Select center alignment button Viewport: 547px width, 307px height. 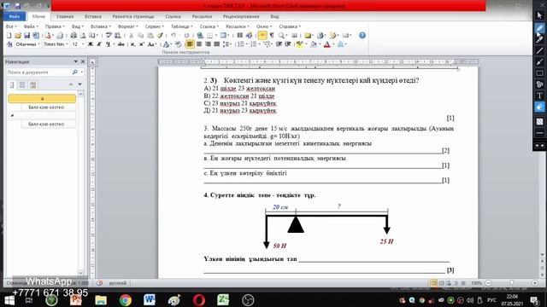click(x=199, y=44)
